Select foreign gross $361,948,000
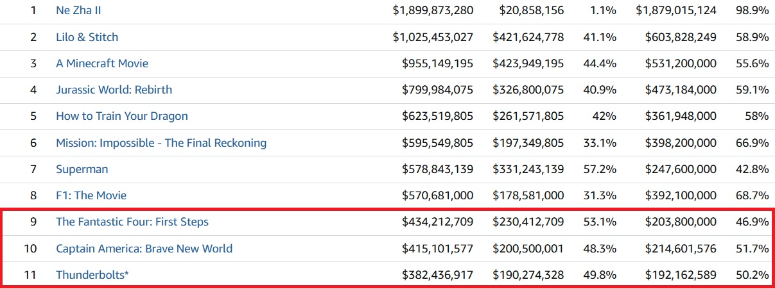 coord(681,116)
